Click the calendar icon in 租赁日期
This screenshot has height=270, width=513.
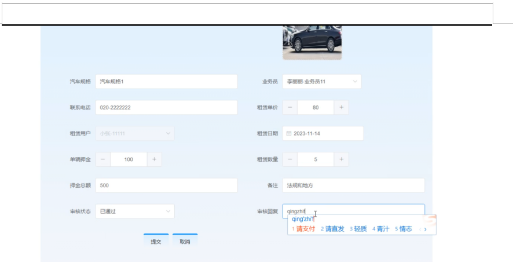[289, 133]
